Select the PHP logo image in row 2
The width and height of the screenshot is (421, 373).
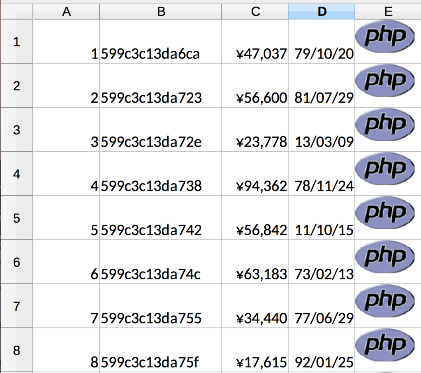[x=385, y=81]
